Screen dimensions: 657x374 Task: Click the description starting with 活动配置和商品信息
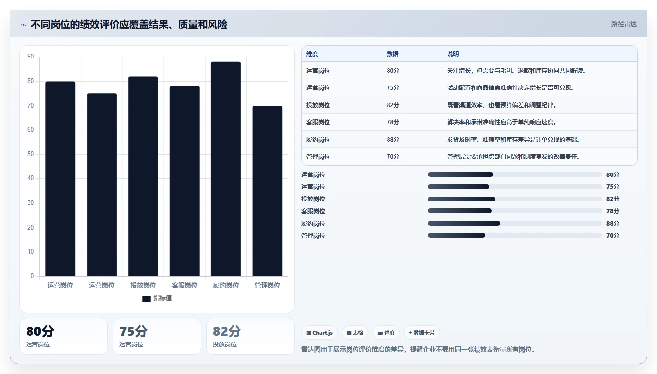[x=510, y=88]
